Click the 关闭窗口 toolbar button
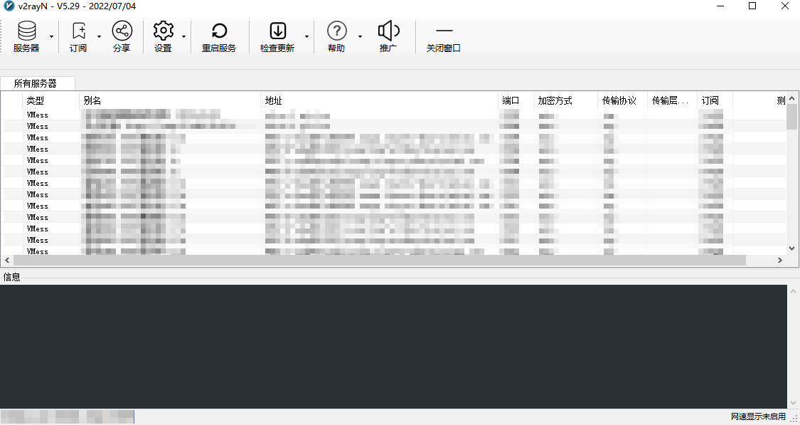 pyautogui.click(x=444, y=37)
